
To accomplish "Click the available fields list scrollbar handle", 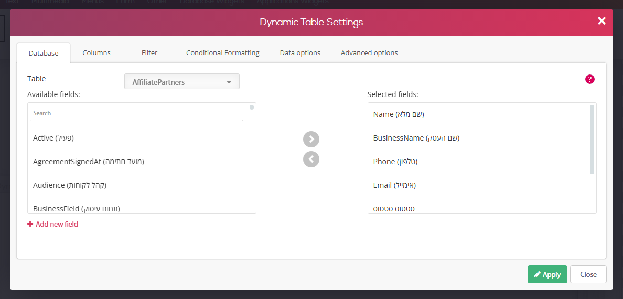I will pos(252,108).
